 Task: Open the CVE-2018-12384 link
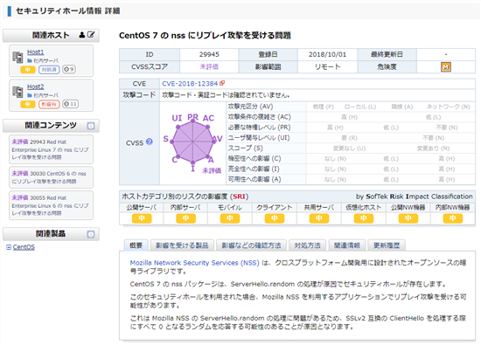[x=190, y=83]
